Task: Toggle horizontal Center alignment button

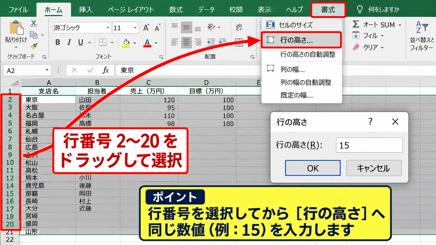Action: (x=186, y=42)
